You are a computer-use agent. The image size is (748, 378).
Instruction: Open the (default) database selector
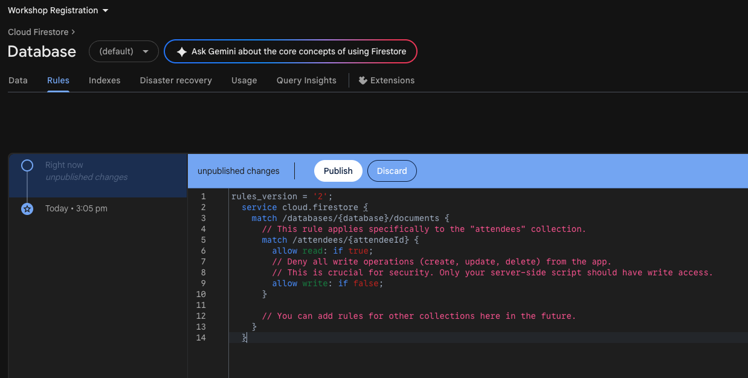pos(124,51)
